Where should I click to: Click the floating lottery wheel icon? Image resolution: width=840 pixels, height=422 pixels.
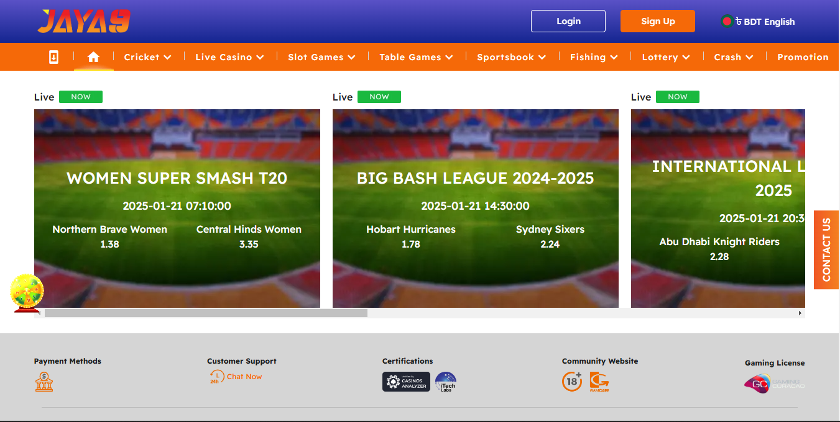pos(27,292)
